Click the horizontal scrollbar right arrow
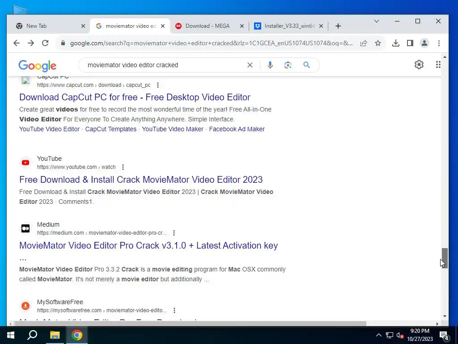Viewport: 458px width, 344px height. tap(437, 324)
